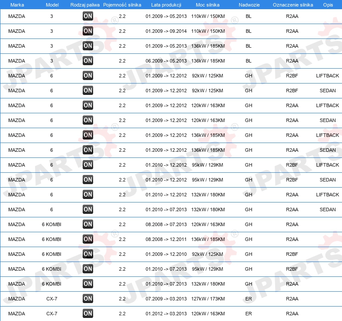This screenshot has height=321, width=342.
Task: Click SEDAN in the 01.2010 -> 07.2013 row
Action: tap(328, 209)
